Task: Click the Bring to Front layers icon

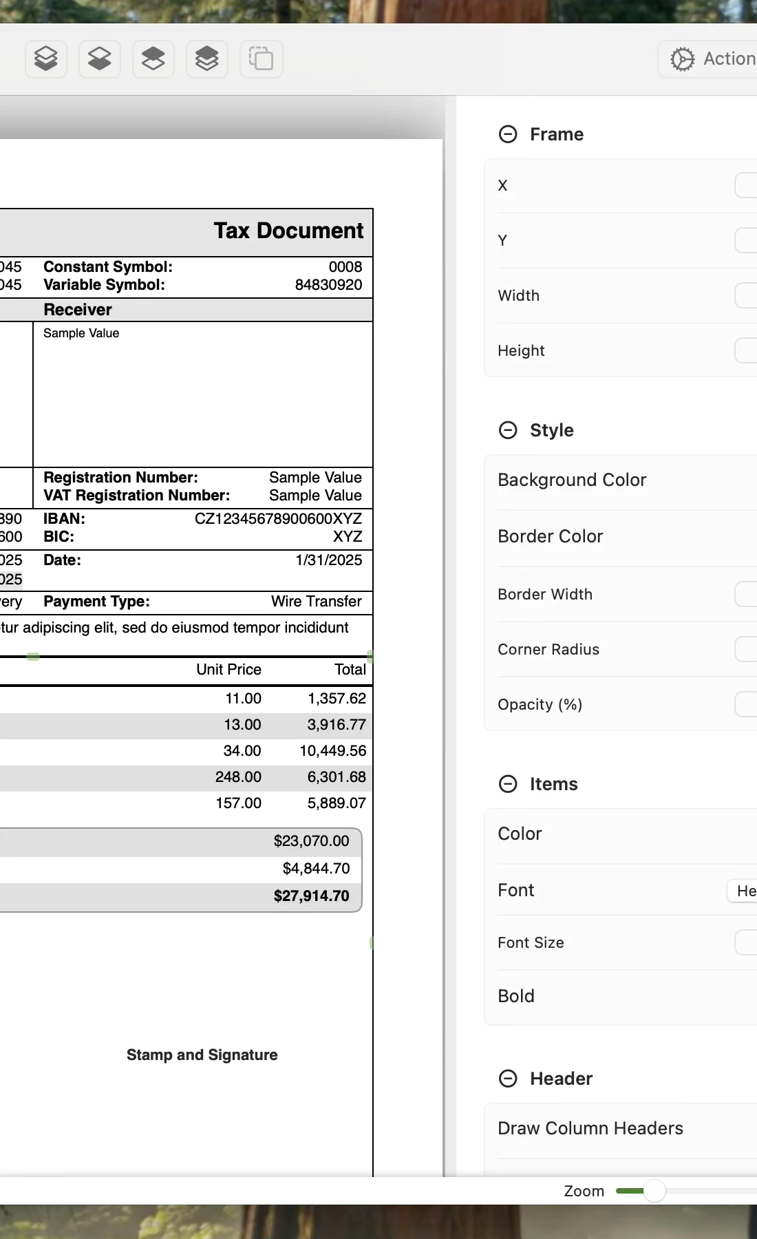Action: point(207,59)
